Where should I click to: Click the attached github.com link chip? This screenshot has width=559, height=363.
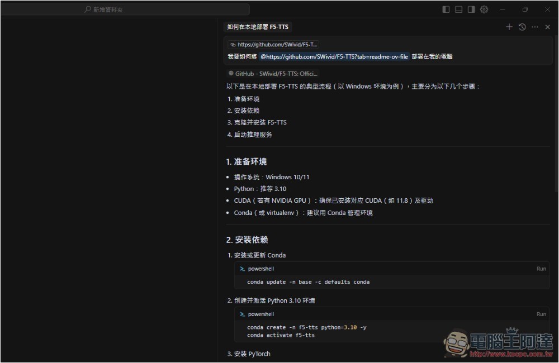(273, 44)
